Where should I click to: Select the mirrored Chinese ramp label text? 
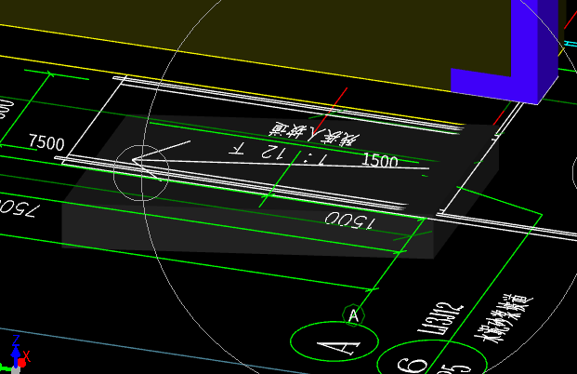314,134
